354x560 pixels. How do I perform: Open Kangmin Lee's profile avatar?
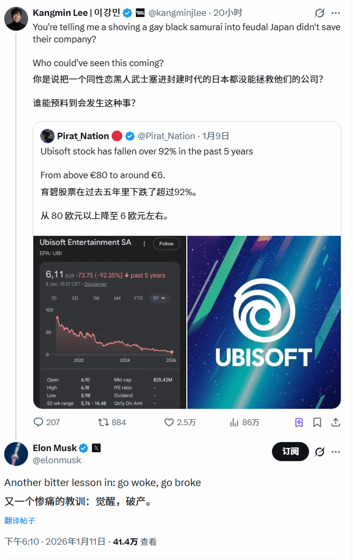pos(16,19)
